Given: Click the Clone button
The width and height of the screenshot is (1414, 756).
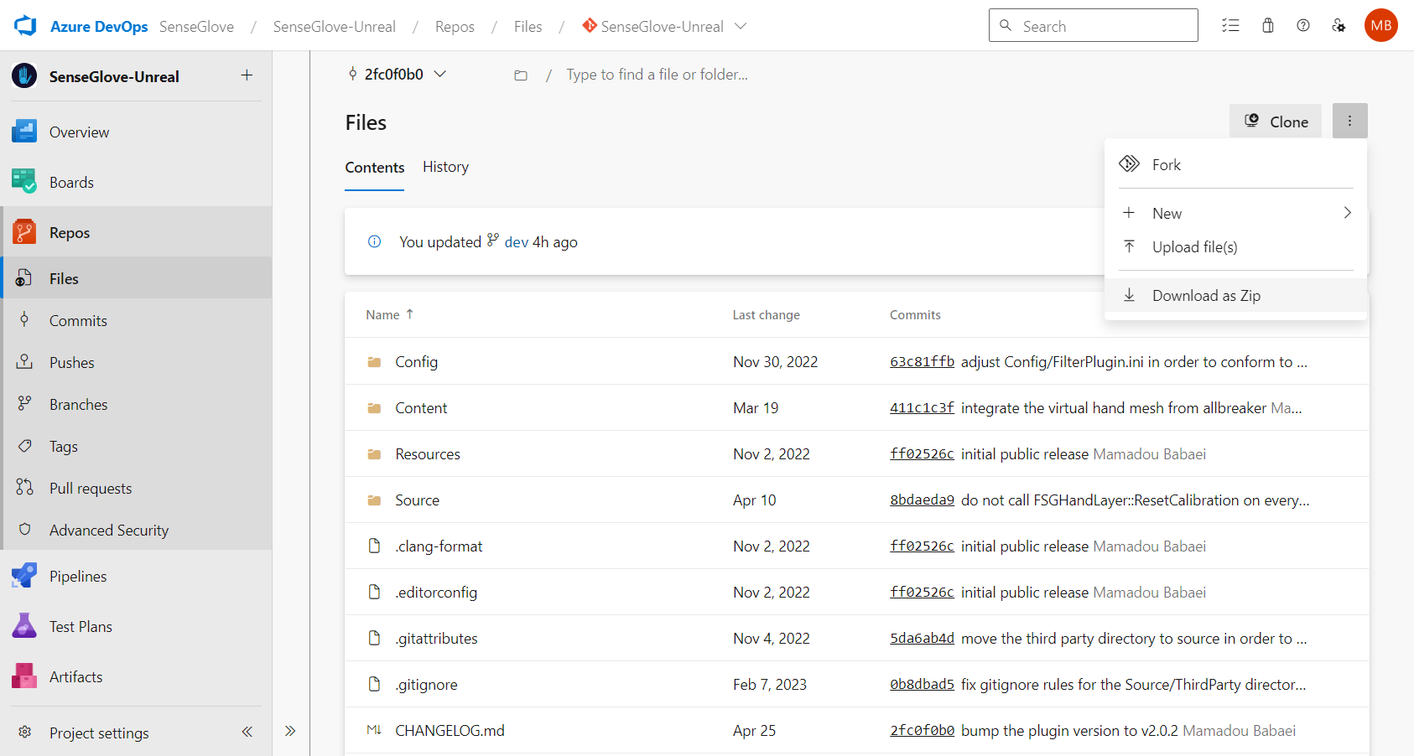Looking at the screenshot, I should [1276, 121].
